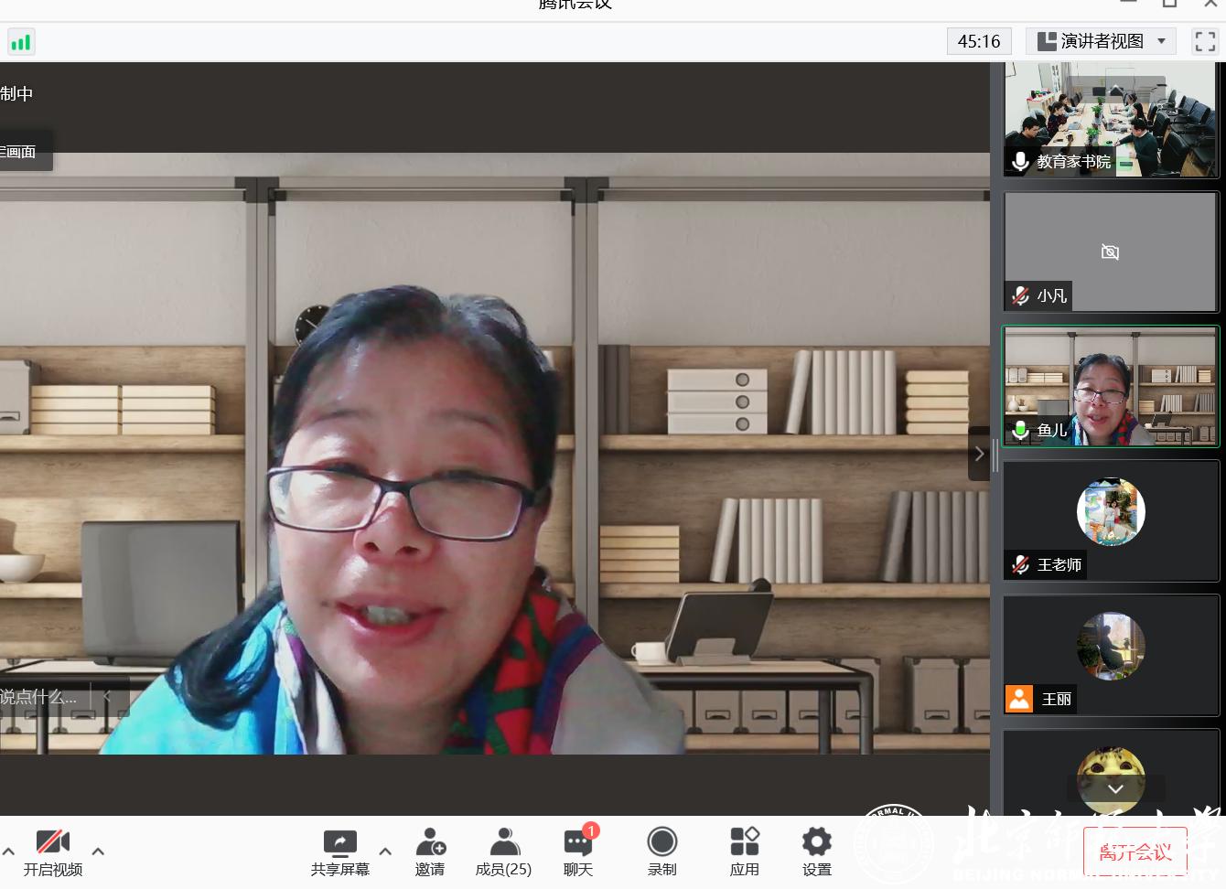Click the Share Screen (共享屏幕) icon
This screenshot has height=889, width=1226.
(x=339, y=852)
